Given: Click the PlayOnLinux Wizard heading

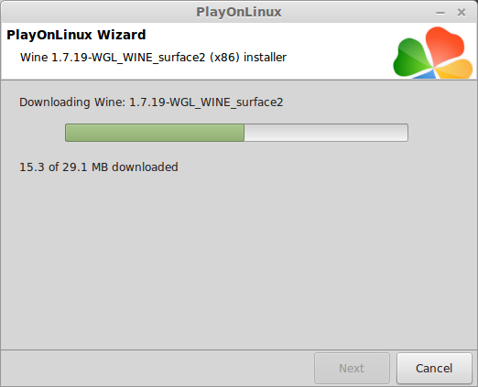Looking at the screenshot, I should (x=76, y=35).
